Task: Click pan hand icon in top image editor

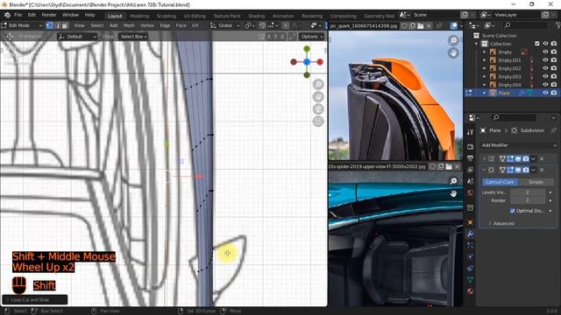Action: [x=453, y=52]
